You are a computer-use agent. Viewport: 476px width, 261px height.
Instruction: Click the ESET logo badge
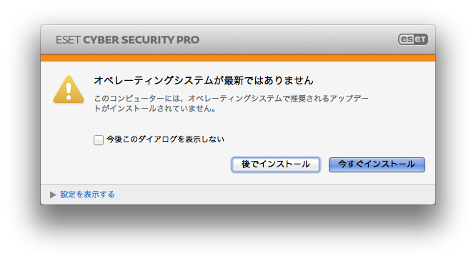(x=413, y=39)
